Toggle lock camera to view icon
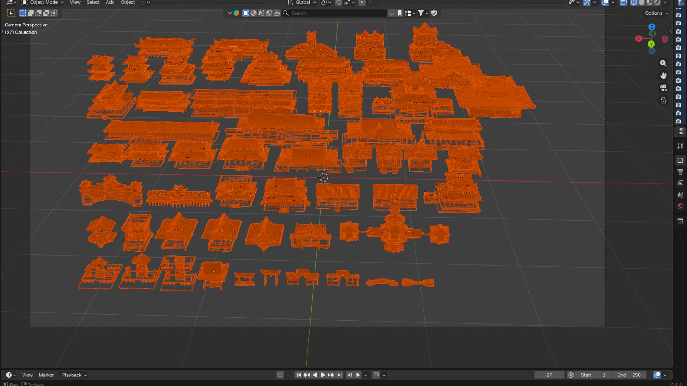Image resolution: width=687 pixels, height=386 pixels. point(663,100)
